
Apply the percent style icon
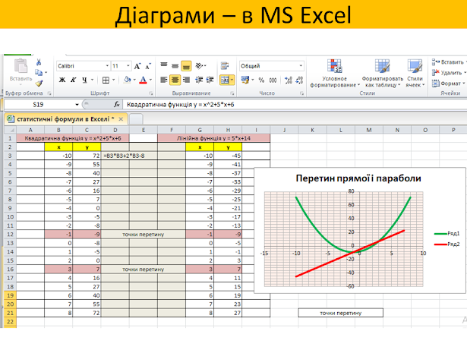pos(261,80)
